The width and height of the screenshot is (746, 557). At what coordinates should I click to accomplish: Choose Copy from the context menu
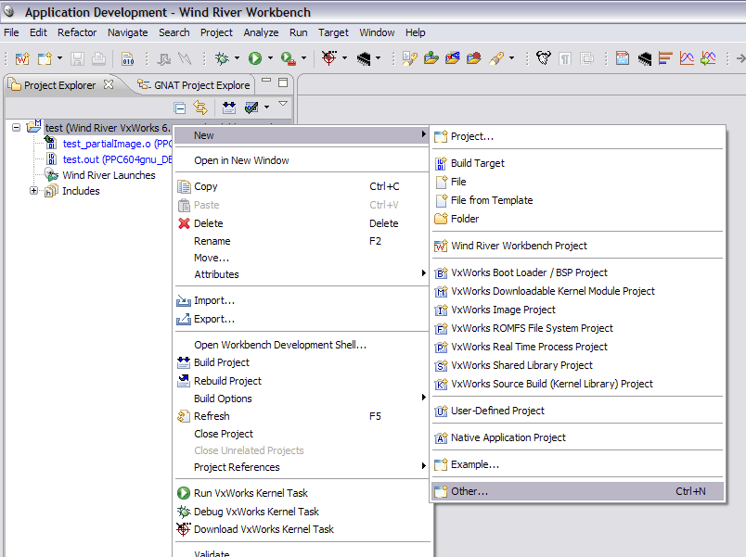coord(302,186)
